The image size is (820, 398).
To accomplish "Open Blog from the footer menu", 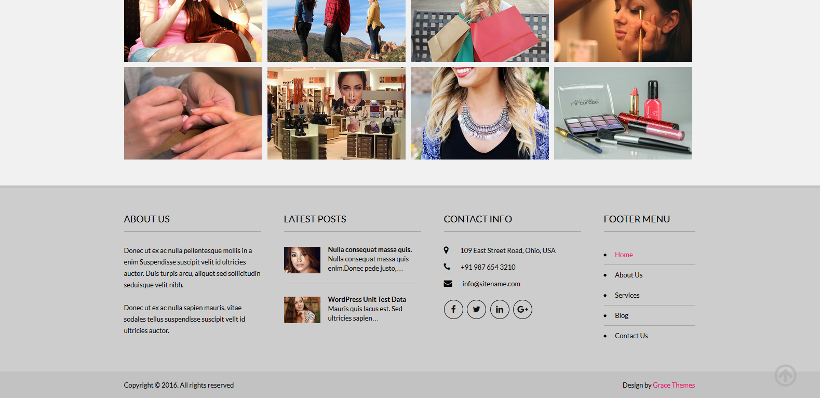I will (622, 315).
